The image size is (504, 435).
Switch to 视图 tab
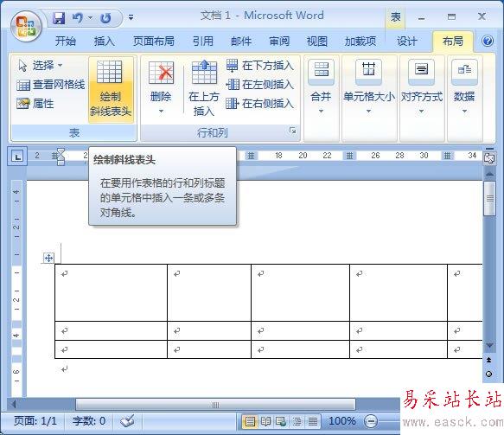point(317,42)
